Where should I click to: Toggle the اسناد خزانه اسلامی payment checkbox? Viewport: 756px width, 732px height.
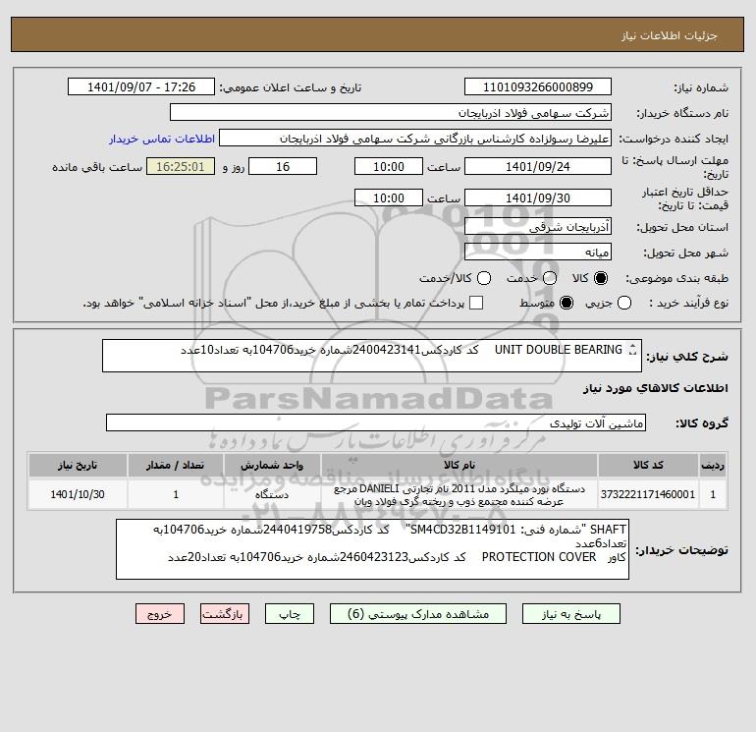click(476, 303)
